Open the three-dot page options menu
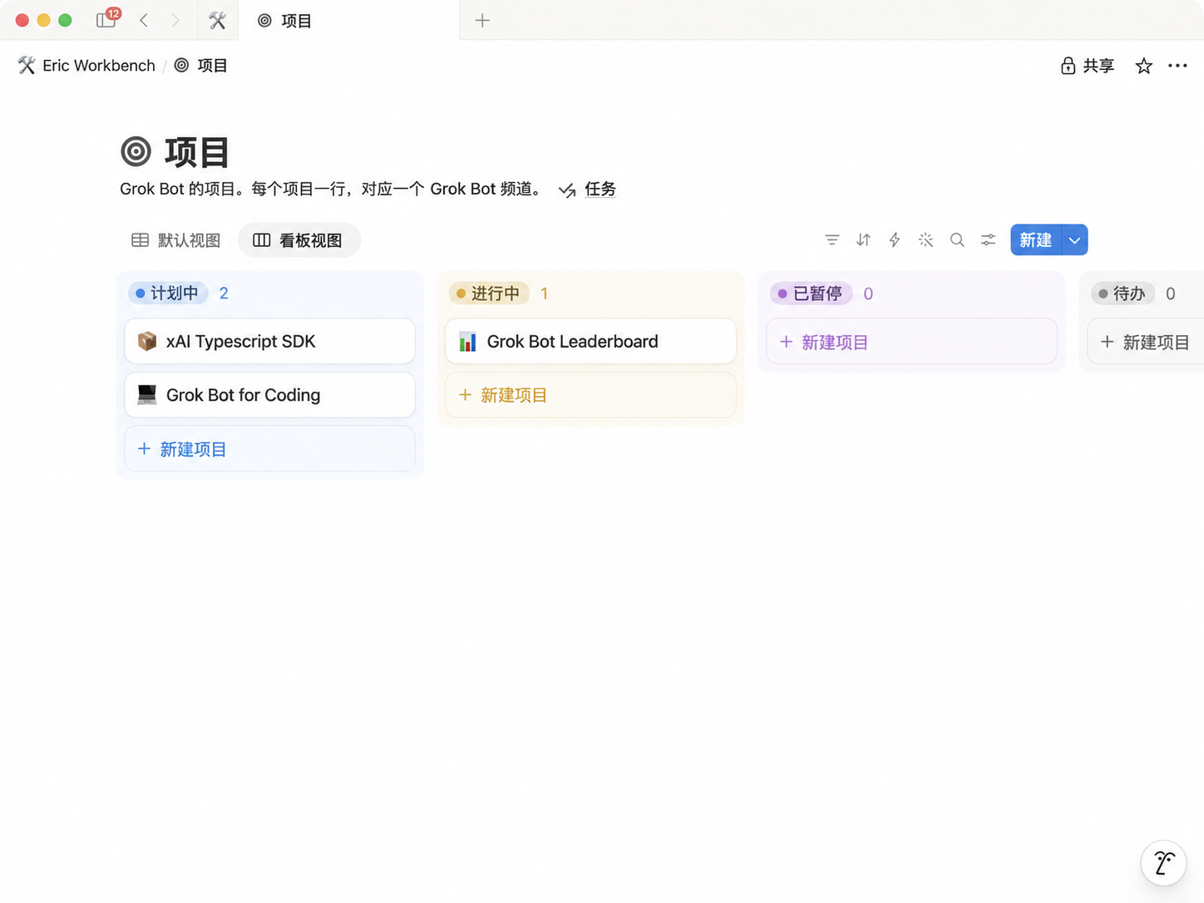1204x903 pixels. [x=1177, y=66]
